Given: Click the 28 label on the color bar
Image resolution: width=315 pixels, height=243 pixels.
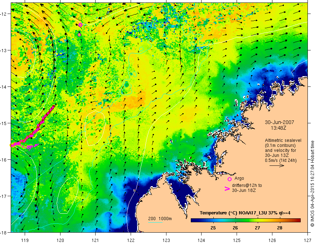Looking at the screenshot, I should pos(280,228).
